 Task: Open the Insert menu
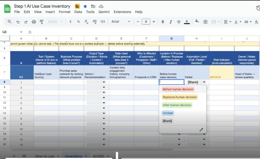click(50, 12)
